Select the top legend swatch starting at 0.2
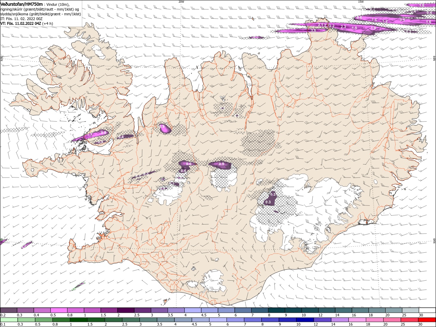Image resolution: width=436 pixels, height=327 pixels. click(9, 310)
